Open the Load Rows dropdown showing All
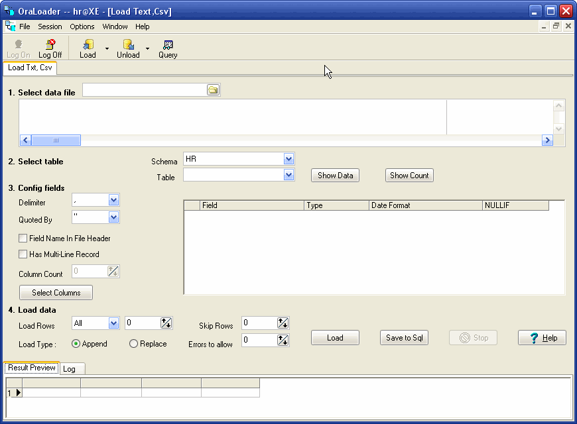 click(x=113, y=323)
